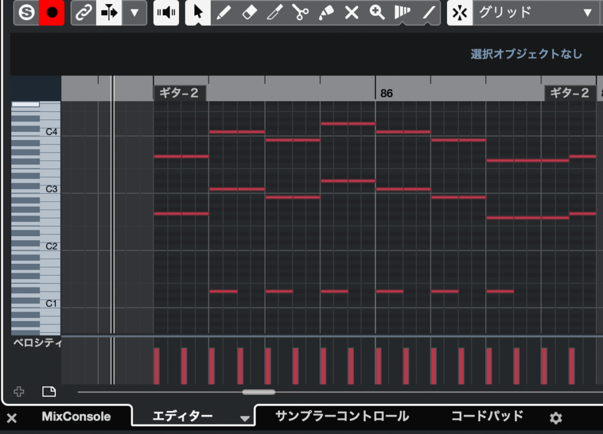Click the horizontal zoom slider handle

pos(259,392)
